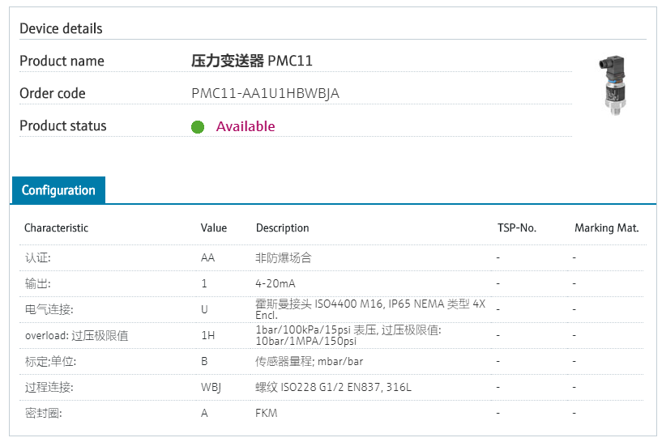Open the PMC11 pressure transmitter product image
Image resolution: width=662 pixels, height=442 pixels.
tap(613, 85)
